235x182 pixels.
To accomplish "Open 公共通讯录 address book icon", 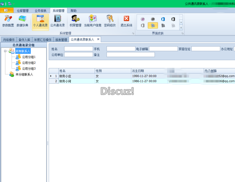I will click(x=58, y=21).
